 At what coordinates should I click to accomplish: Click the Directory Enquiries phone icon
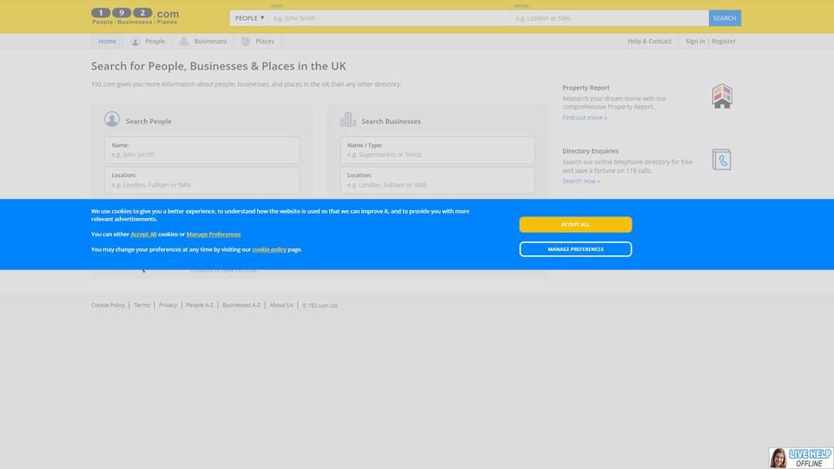(x=721, y=160)
